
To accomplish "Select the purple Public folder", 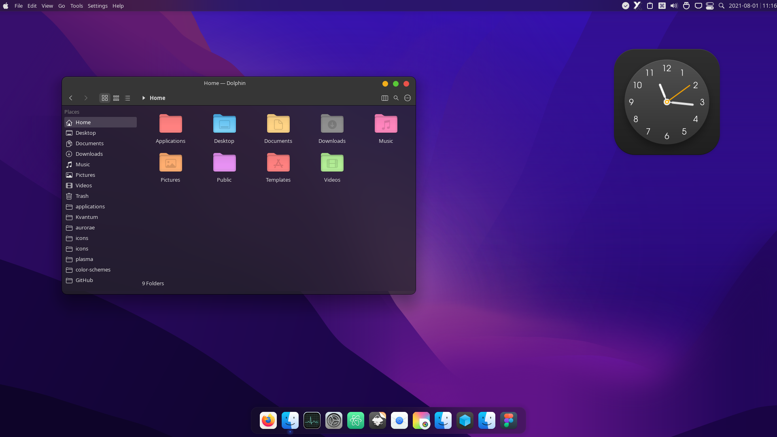I will (x=224, y=168).
